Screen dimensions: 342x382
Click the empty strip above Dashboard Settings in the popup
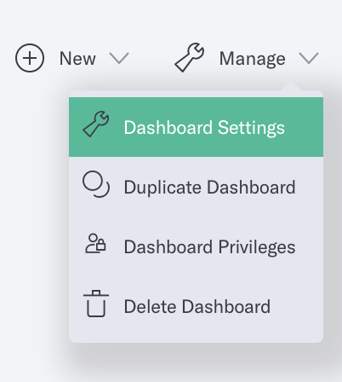point(196,94)
